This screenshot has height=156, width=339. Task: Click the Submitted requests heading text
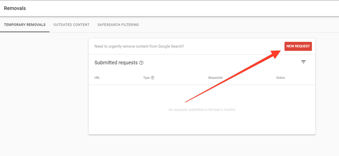[116, 63]
